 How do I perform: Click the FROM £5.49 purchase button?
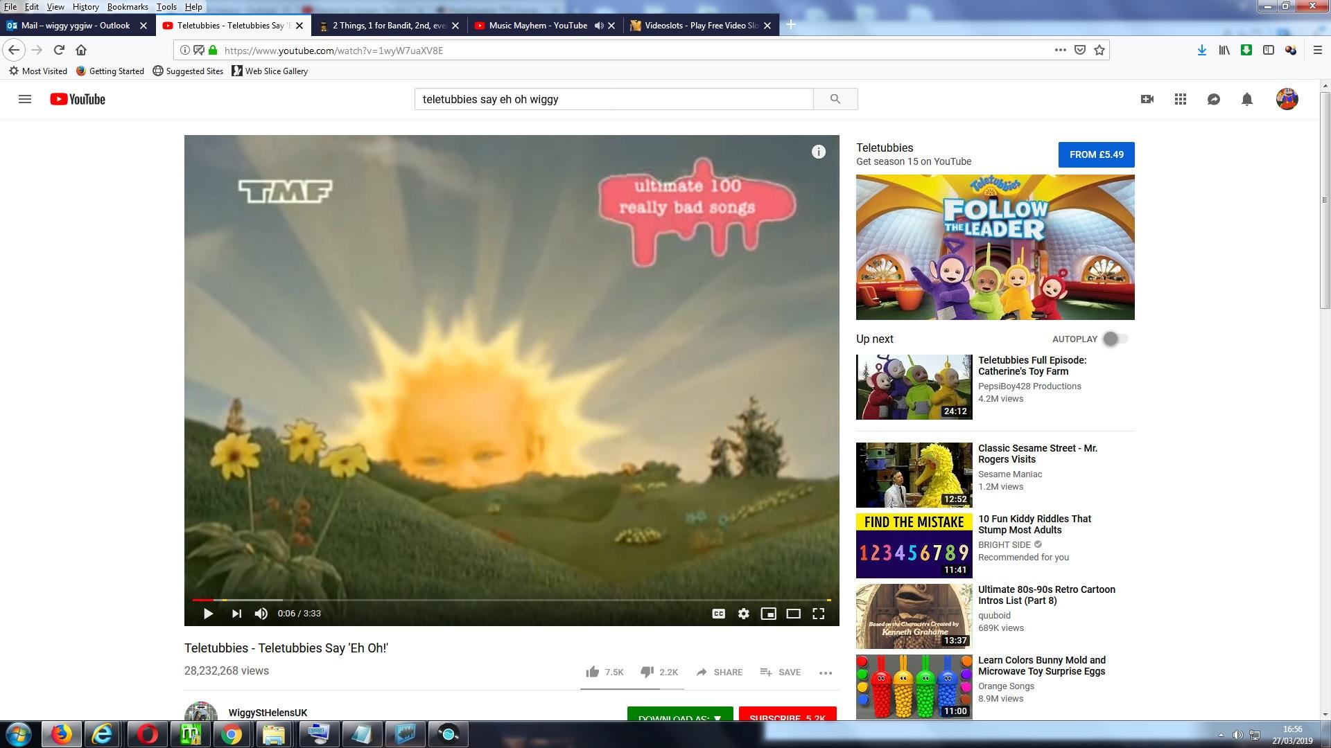click(1097, 154)
